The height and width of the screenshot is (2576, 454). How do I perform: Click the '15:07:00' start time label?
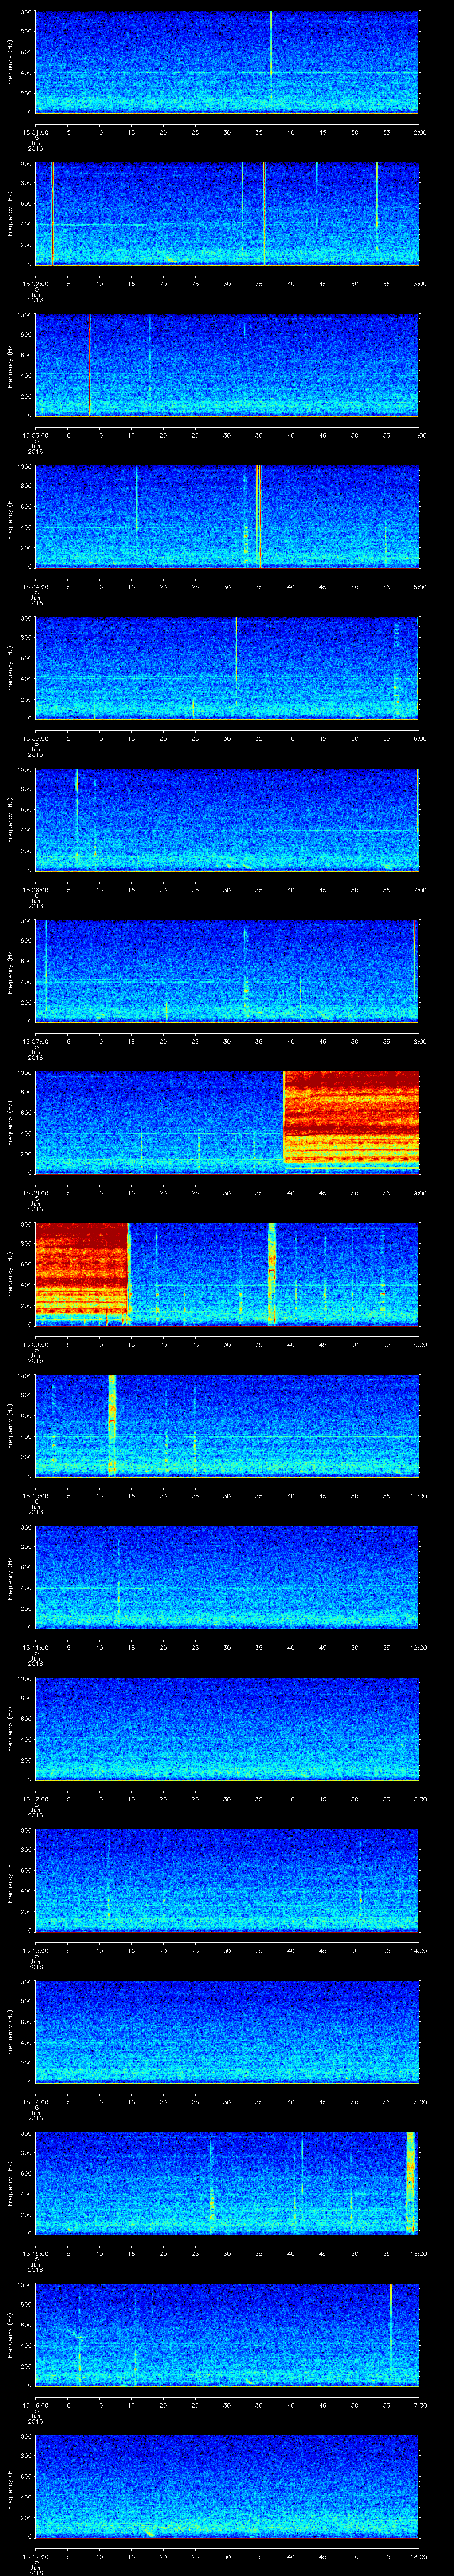tap(35, 1041)
